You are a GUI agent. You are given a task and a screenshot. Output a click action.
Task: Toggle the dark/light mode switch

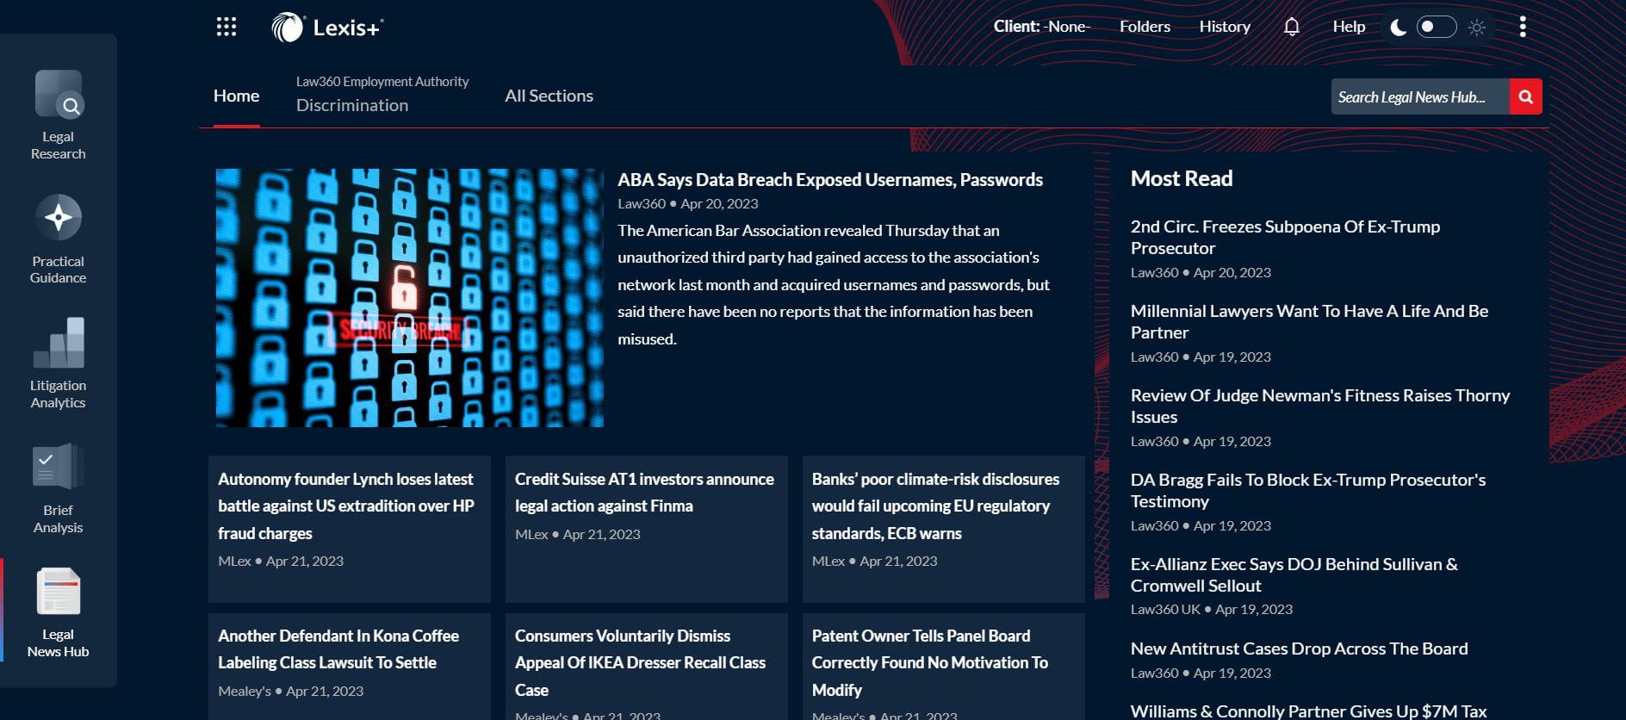click(x=1436, y=27)
